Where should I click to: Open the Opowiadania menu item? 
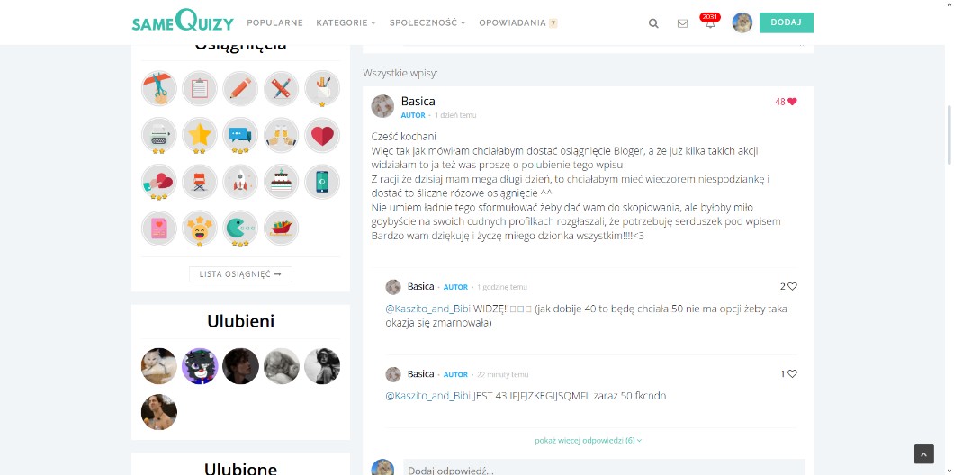point(517,23)
